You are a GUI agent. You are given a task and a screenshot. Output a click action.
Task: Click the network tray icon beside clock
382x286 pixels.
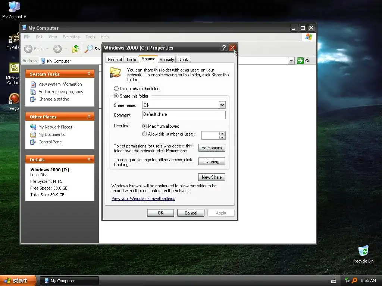click(347, 280)
